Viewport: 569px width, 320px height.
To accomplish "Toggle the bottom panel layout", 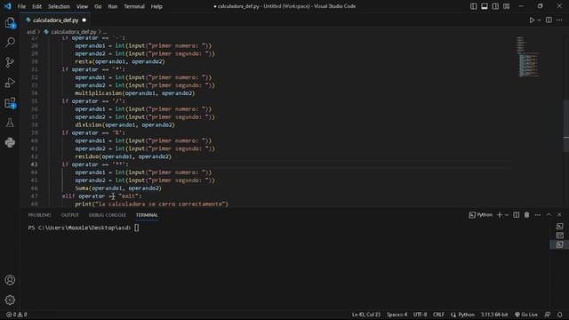I will pos(484,6).
